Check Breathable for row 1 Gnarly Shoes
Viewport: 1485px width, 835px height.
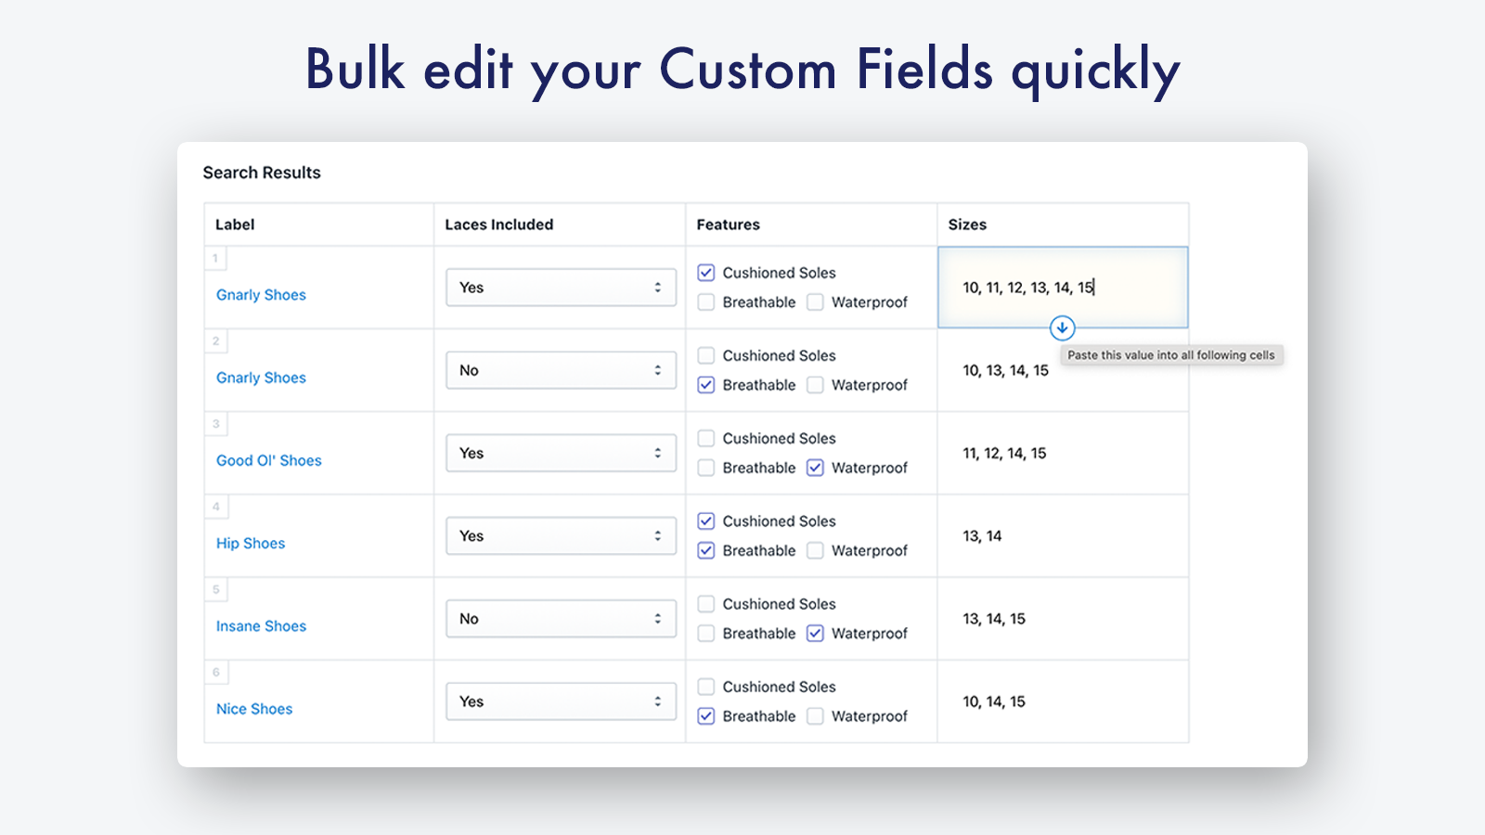[x=706, y=302]
